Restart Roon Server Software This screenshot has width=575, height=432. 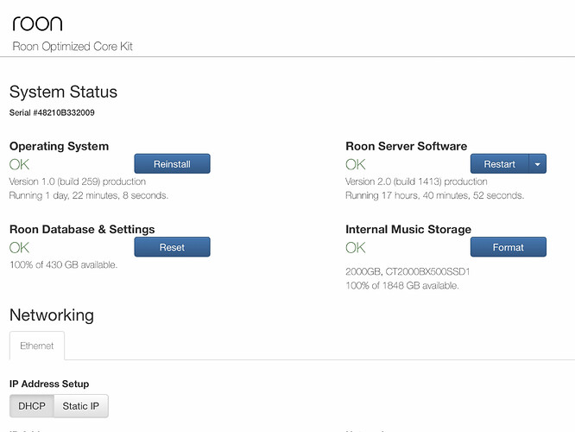(500, 163)
